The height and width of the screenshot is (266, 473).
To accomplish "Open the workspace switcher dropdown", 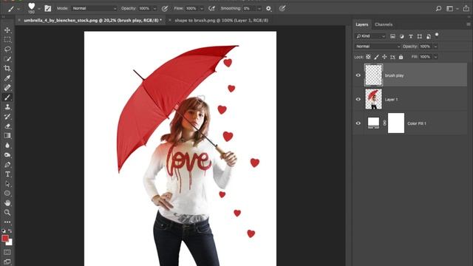I will pyautogui.click(x=452, y=9).
